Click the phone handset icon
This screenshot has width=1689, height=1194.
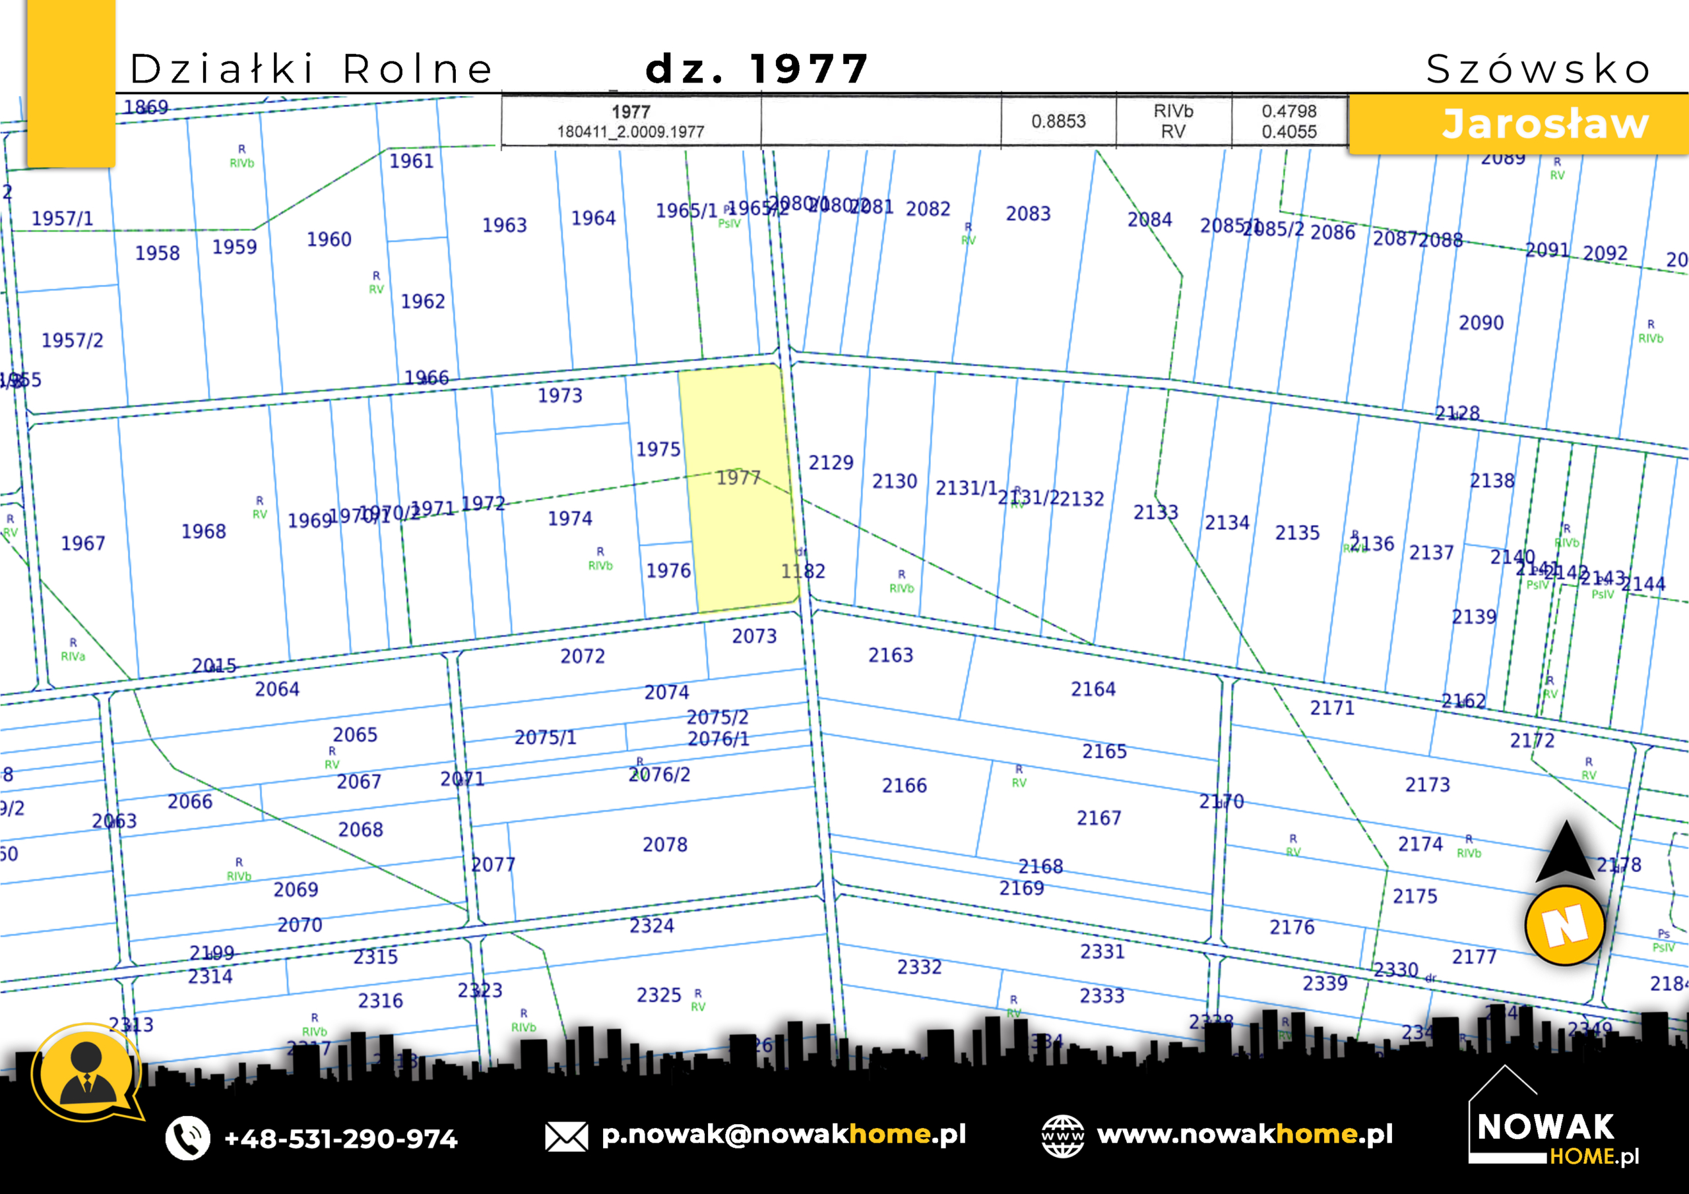coord(187,1138)
